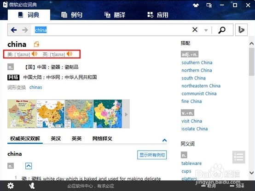Open the south China collocation
Image resolution: width=255 pixels, height=191 pixels.
pos(193,78)
